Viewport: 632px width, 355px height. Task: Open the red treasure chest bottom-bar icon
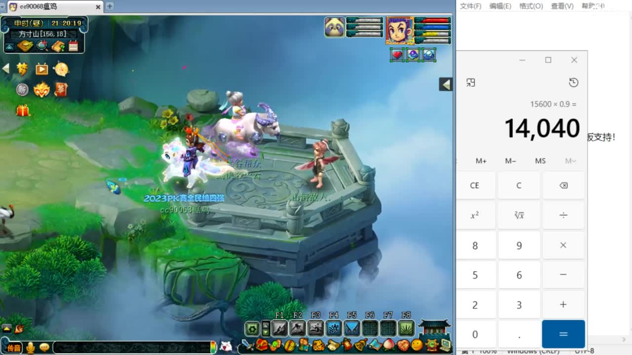coord(261,345)
